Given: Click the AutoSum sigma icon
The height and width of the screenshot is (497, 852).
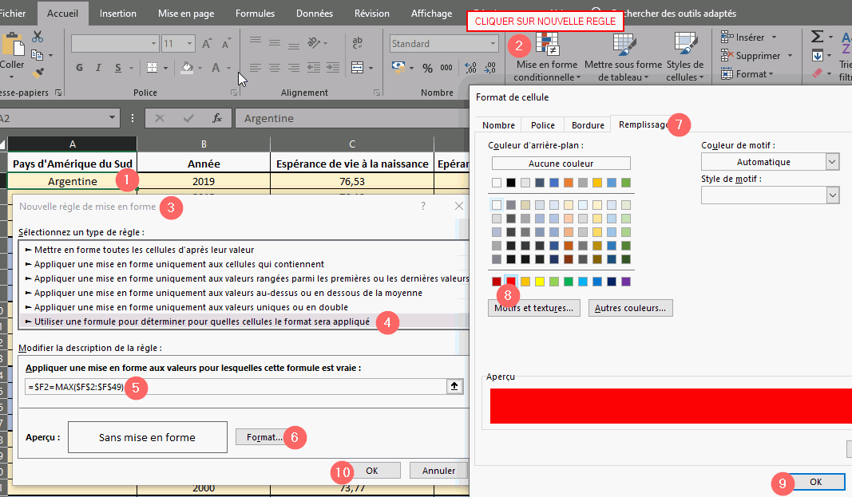Looking at the screenshot, I should (x=817, y=37).
